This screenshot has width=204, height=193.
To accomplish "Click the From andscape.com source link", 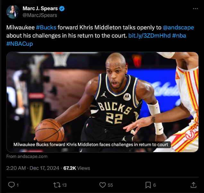I will [27, 157].
